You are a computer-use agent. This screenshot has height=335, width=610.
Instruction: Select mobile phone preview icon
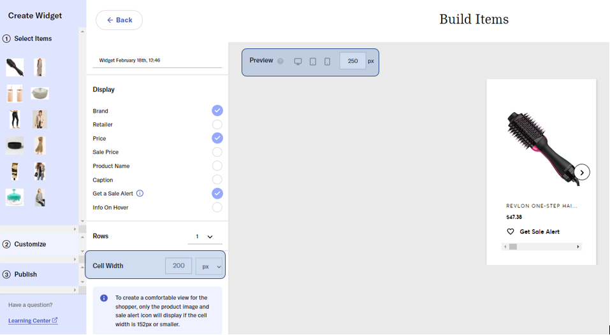(328, 62)
